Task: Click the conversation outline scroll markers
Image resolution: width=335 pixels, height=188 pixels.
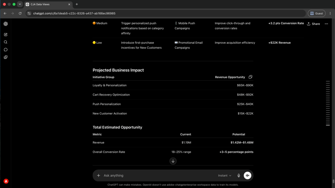Action: 328,103
